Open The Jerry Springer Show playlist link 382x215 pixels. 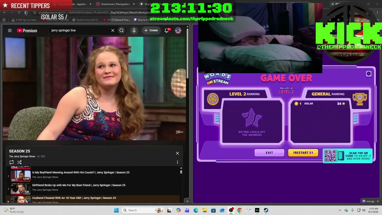[22, 156]
